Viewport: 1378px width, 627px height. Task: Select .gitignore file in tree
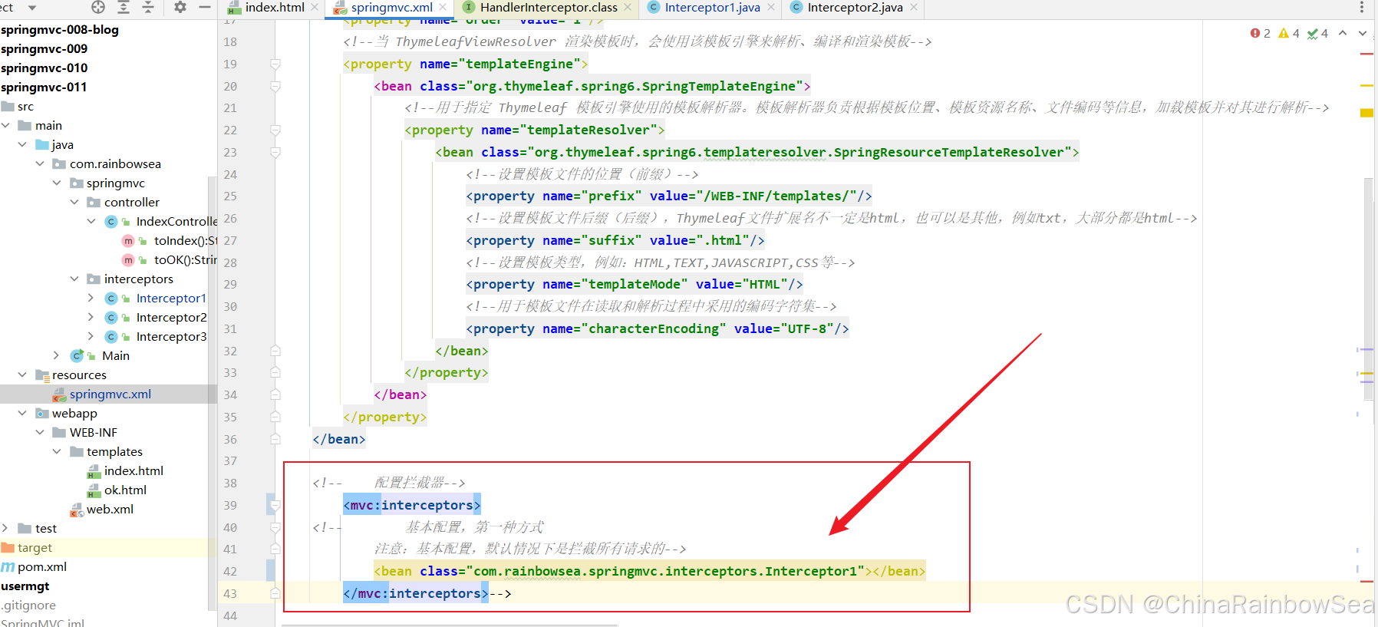point(29,605)
